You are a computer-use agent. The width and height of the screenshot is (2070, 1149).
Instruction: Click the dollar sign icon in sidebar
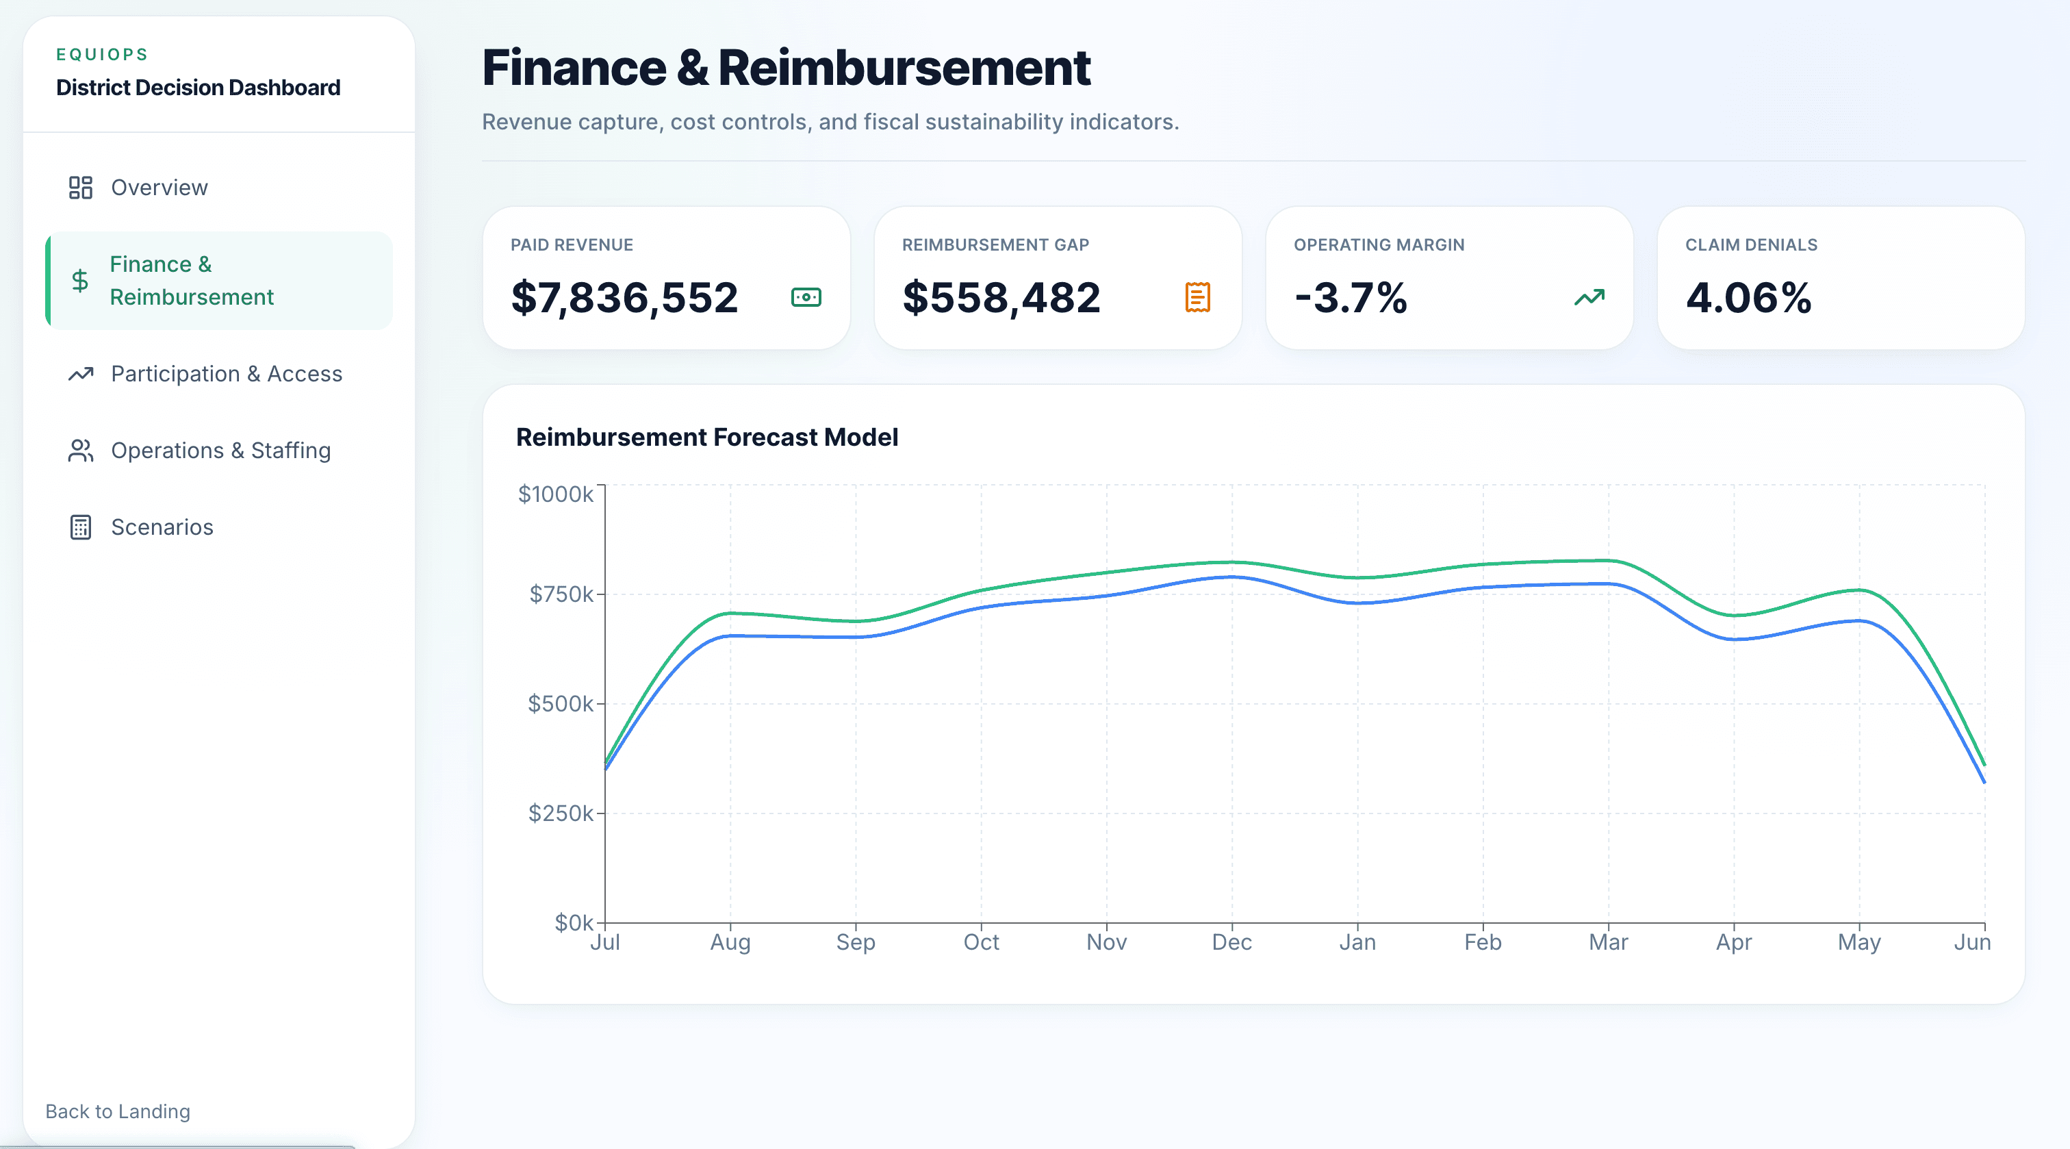point(79,281)
